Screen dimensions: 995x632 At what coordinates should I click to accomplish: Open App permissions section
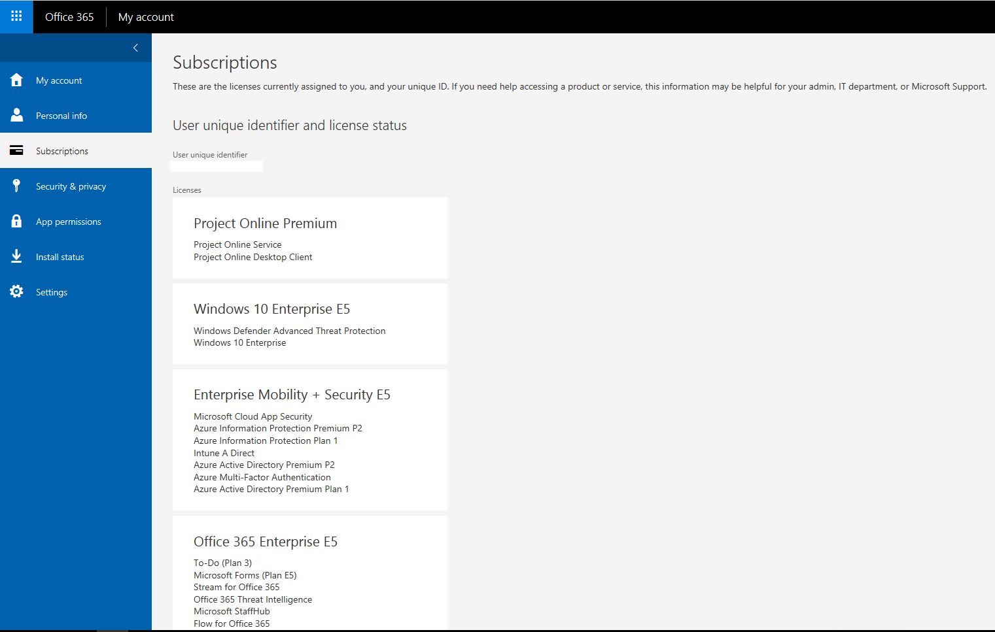click(76, 221)
